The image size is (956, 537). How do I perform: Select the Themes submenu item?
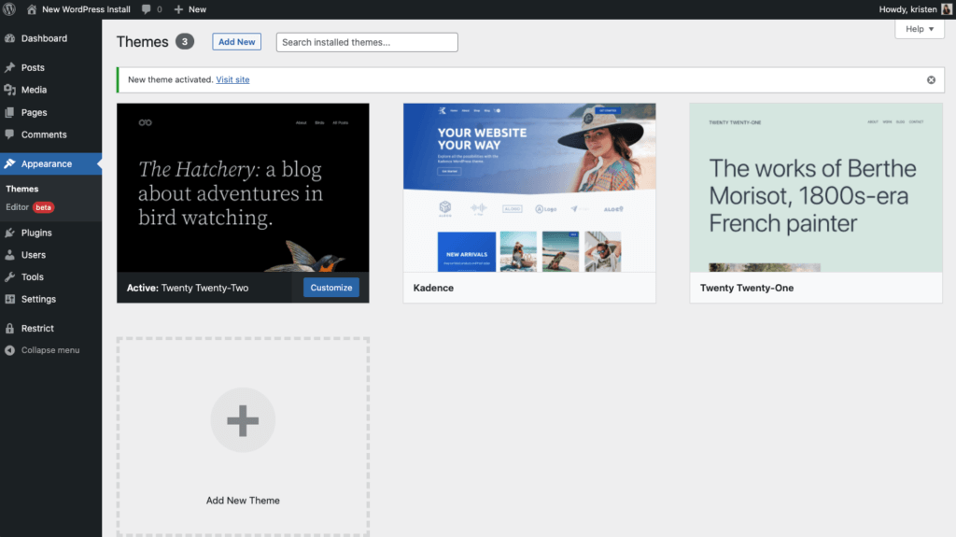(x=22, y=189)
